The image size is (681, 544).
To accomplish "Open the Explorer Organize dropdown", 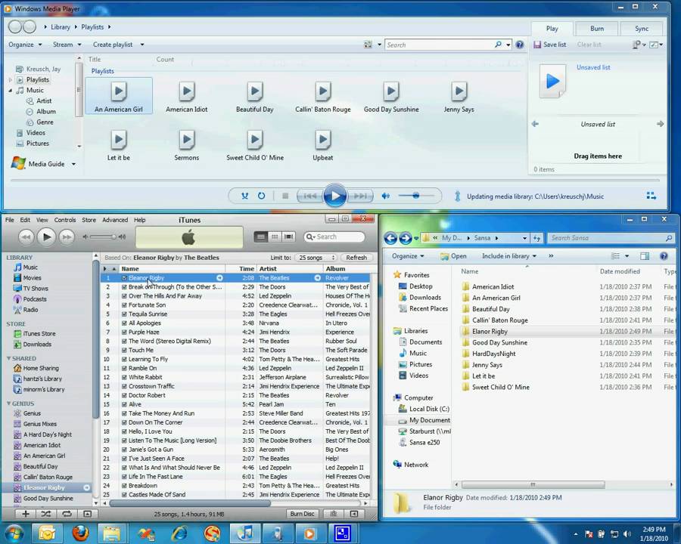I will pos(408,256).
